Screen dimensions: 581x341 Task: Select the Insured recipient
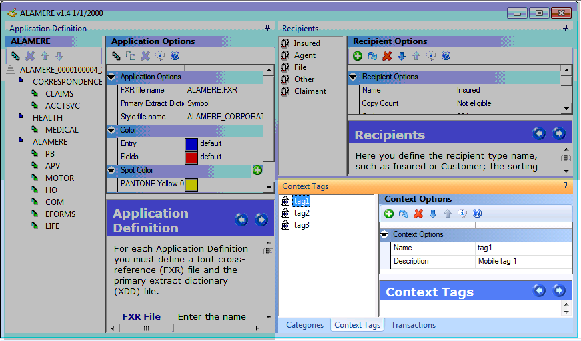pos(307,43)
